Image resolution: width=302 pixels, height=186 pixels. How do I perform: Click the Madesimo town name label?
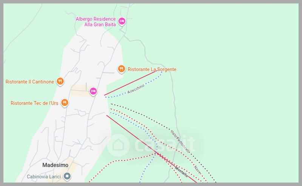pos(55,166)
